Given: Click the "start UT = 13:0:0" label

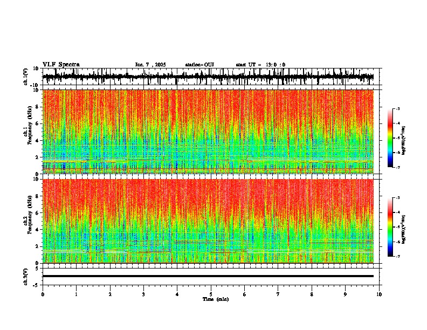Looking at the screenshot, I should pyautogui.click(x=260, y=65).
